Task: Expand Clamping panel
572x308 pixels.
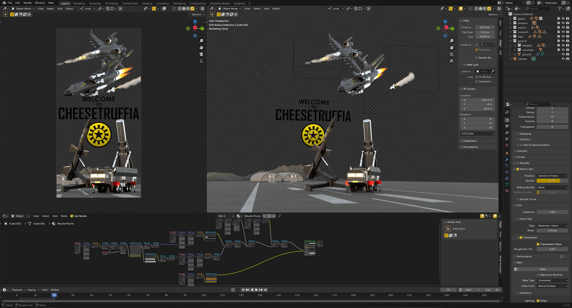Action: 525,134
